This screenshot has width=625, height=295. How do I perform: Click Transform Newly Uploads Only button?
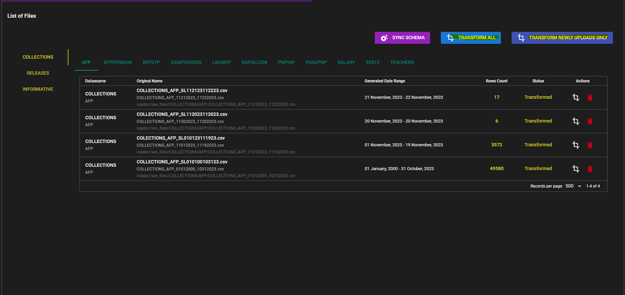pos(562,38)
